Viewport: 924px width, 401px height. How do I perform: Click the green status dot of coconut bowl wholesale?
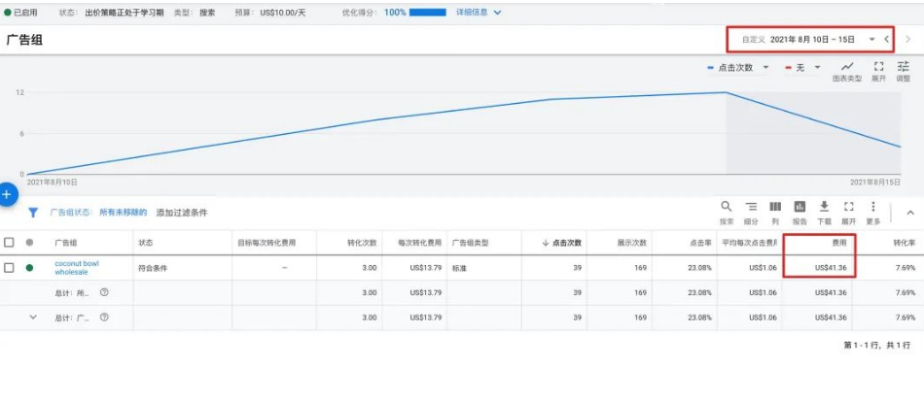[x=29, y=267]
